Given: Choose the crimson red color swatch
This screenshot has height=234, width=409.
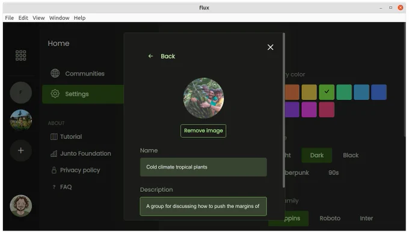Looking at the screenshot, I should pos(327,109).
